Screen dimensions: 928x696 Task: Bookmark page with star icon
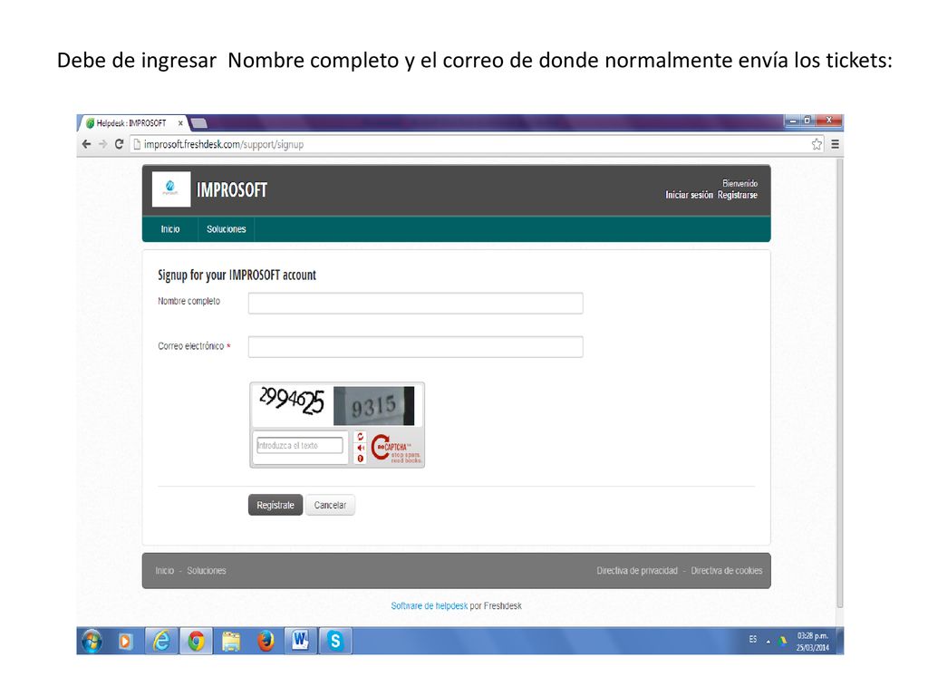tap(817, 144)
